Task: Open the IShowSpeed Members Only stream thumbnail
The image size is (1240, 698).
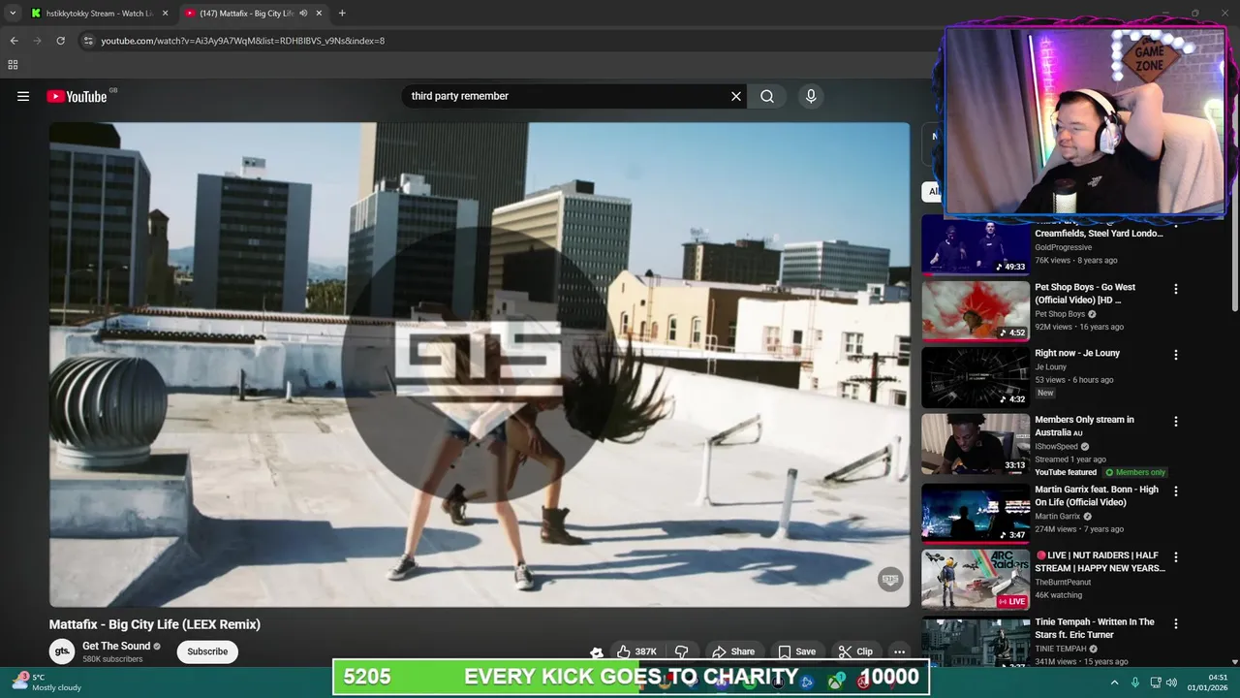Action: [x=976, y=444]
